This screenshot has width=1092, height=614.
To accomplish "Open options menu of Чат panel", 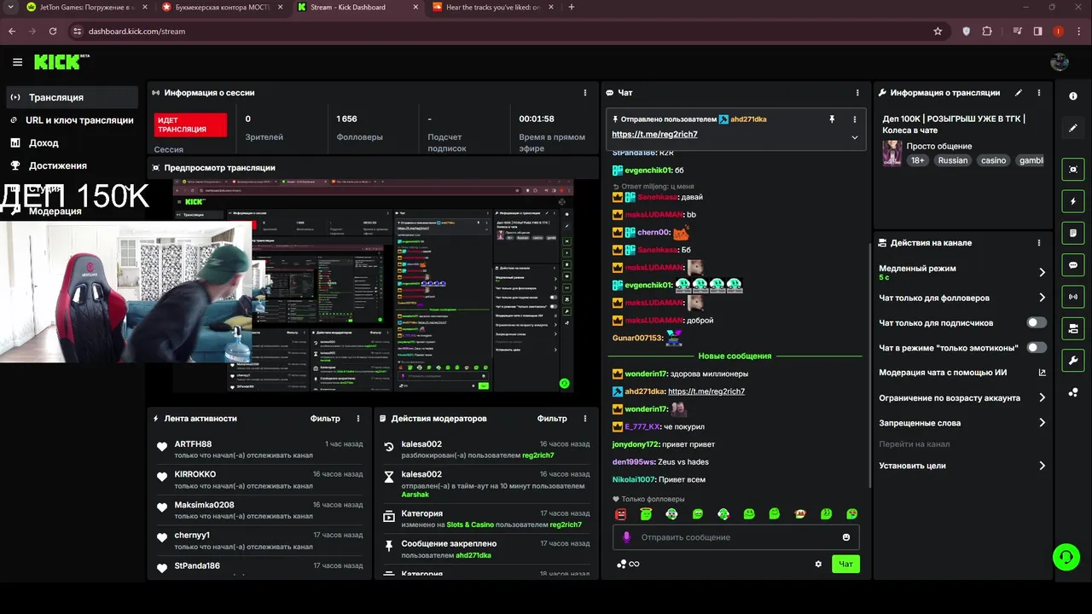I will 857,93.
